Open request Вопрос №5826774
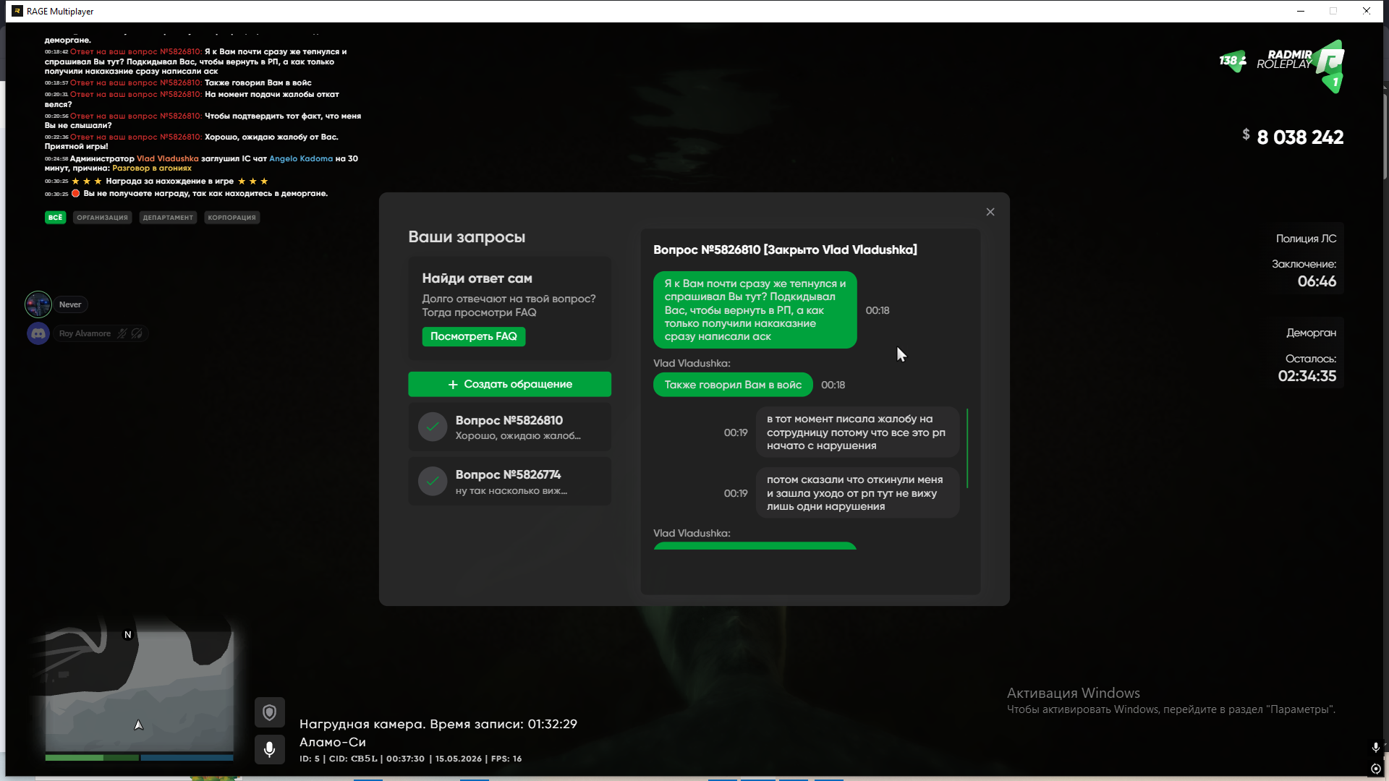The height and width of the screenshot is (781, 1389). pos(510,481)
